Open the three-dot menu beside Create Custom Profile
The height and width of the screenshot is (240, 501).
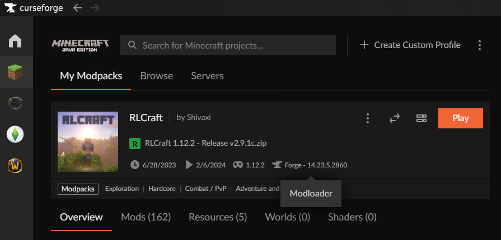[479, 45]
